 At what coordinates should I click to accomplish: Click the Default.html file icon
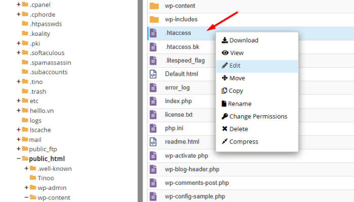tap(154, 74)
